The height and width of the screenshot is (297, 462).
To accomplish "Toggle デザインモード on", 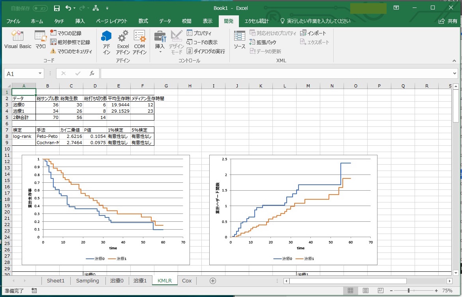I will [176, 41].
